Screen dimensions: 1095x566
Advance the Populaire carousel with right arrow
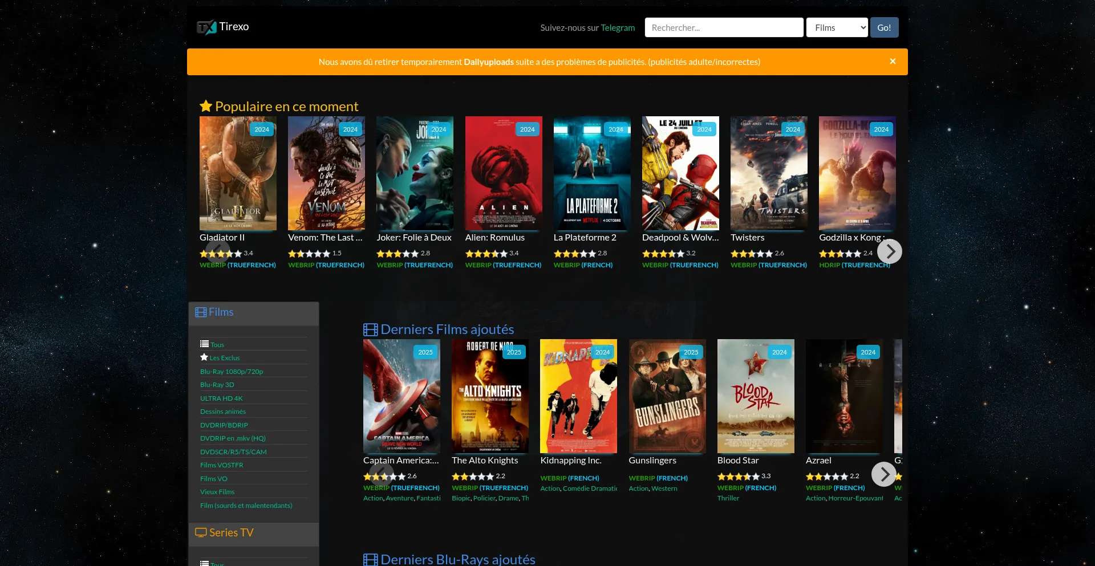pos(890,251)
